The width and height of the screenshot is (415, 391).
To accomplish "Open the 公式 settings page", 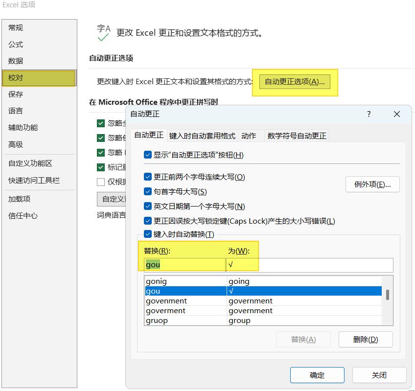I will coord(15,44).
